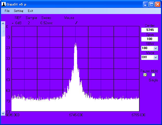Click the Center label above frequency field

click(150, 25)
